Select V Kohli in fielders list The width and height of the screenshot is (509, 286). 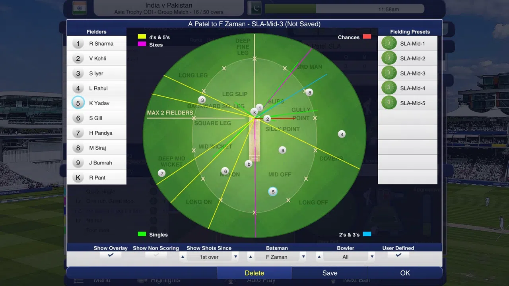(97, 59)
